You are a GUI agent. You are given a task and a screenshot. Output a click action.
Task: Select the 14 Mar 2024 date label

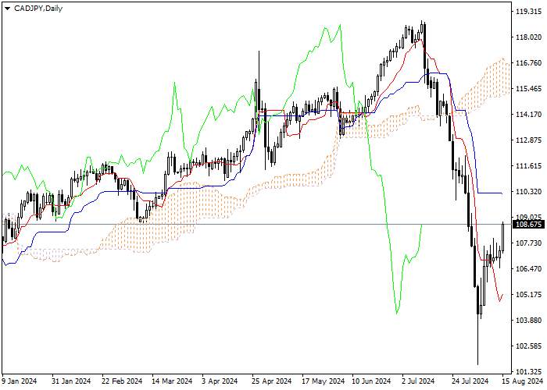173,381
